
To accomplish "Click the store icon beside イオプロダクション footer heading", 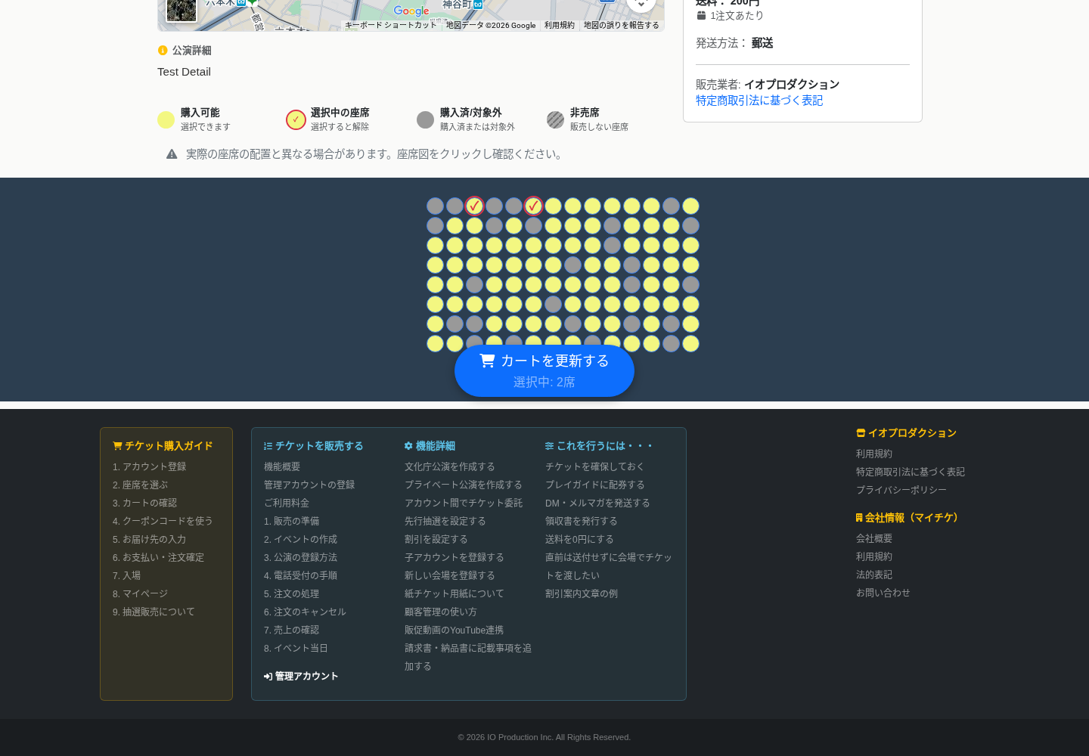I will 861,433.
